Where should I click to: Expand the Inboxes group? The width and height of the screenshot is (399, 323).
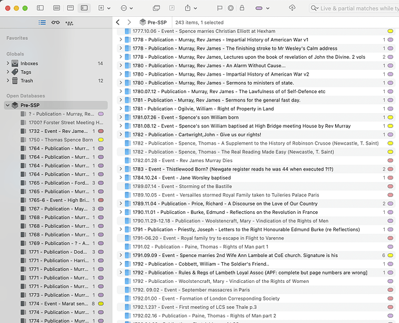pyautogui.click(x=8, y=63)
